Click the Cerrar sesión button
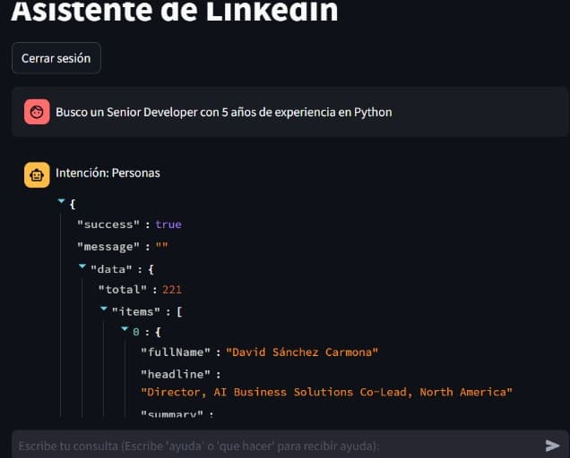 point(56,58)
